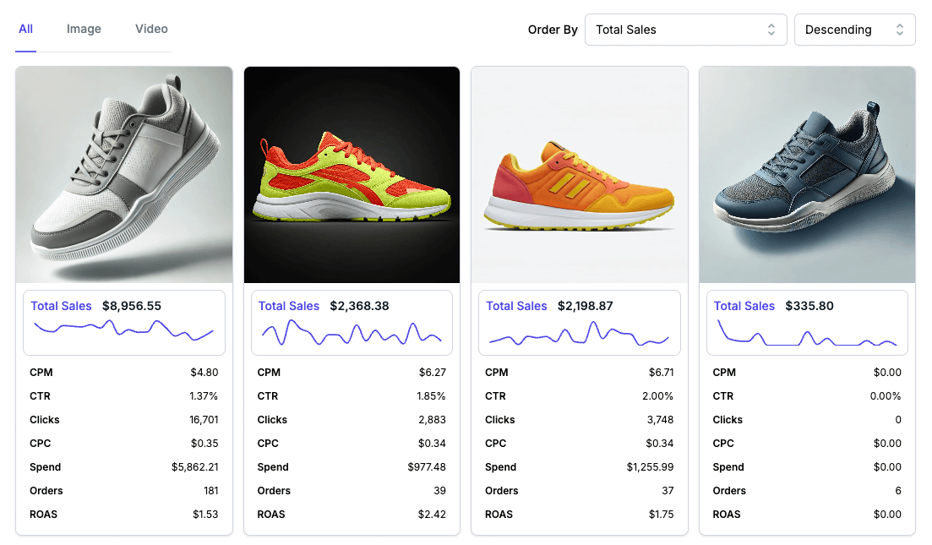The width and height of the screenshot is (932, 545).
Task: View the orange sneaker product image
Action: pyautogui.click(x=579, y=174)
